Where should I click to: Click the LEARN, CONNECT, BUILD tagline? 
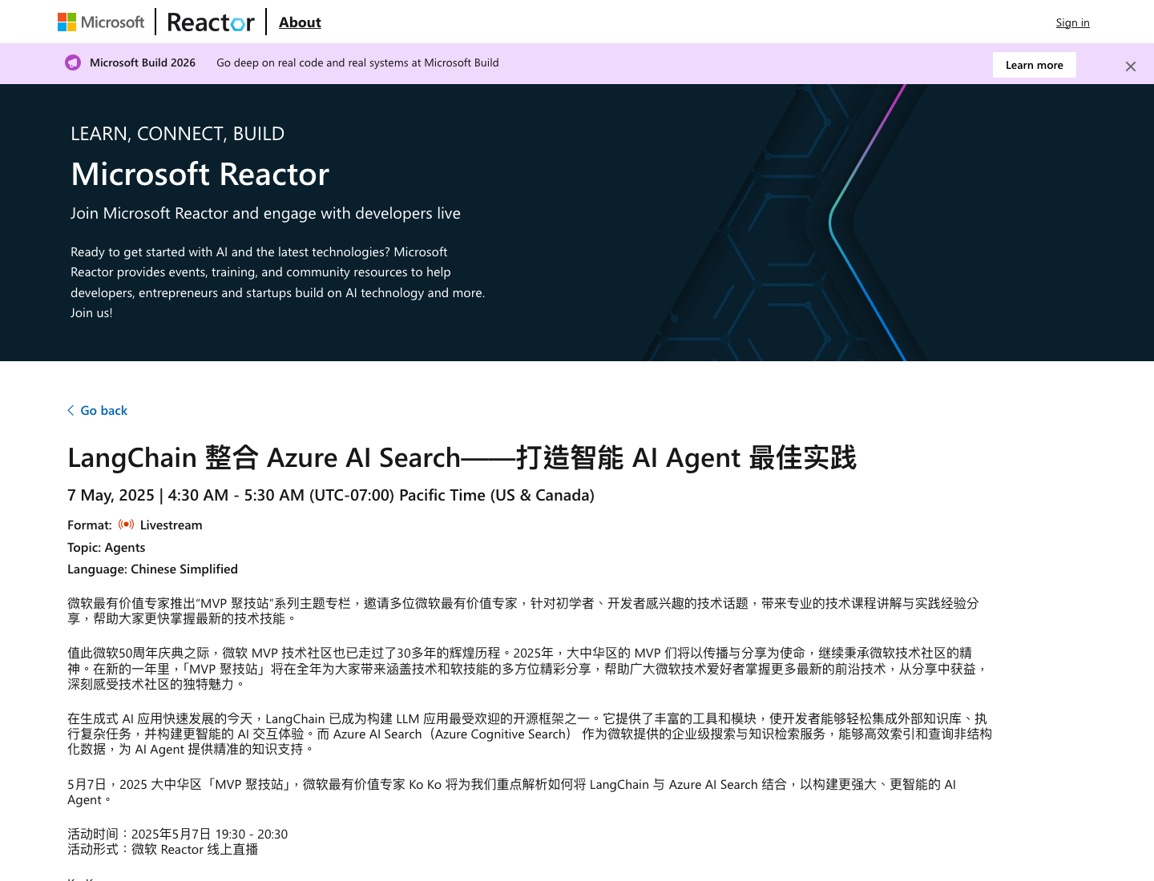177,134
